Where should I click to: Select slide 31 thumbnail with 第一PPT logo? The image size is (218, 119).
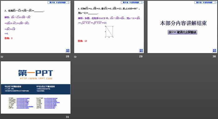[x=36, y=88]
